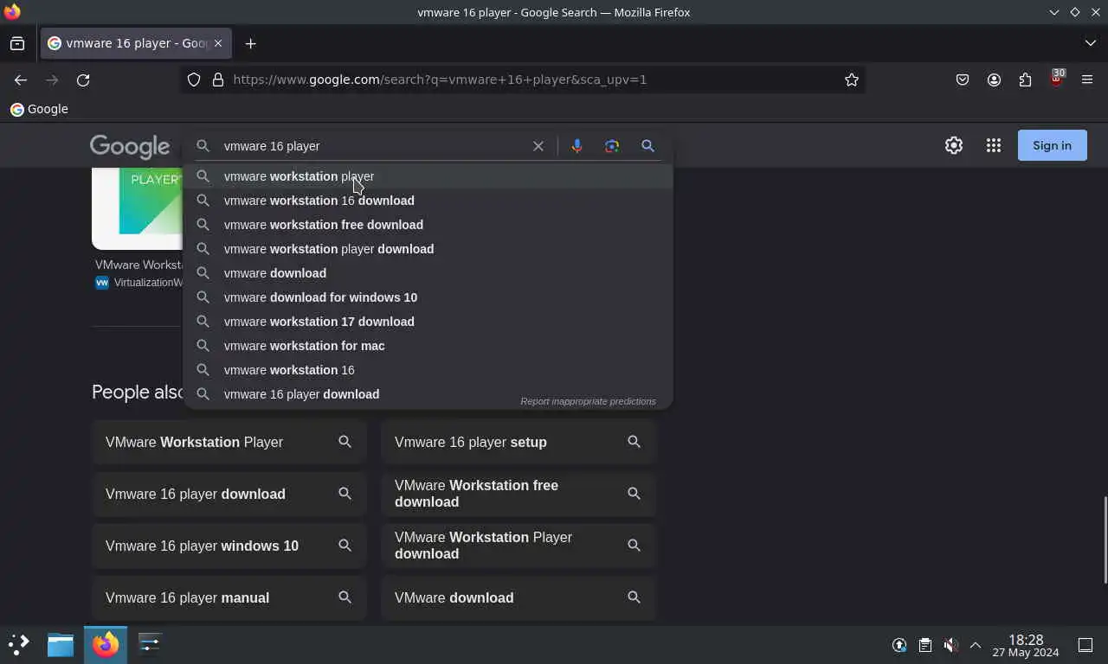Open the updates tray icon
This screenshot has height=664, width=1108.
pos(899,645)
